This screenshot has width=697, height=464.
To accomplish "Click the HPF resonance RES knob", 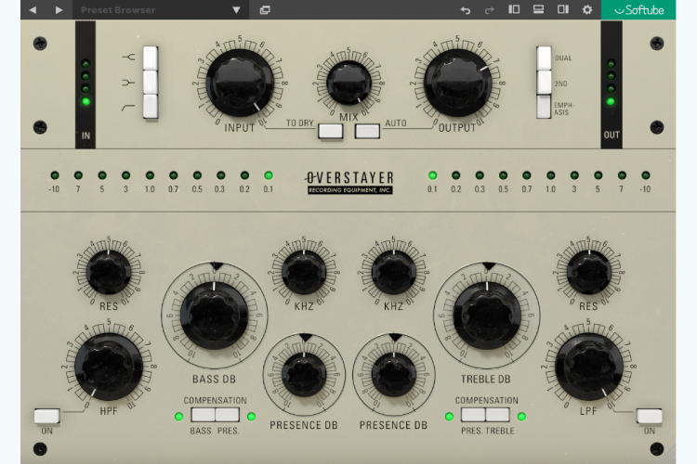I will (x=109, y=272).
